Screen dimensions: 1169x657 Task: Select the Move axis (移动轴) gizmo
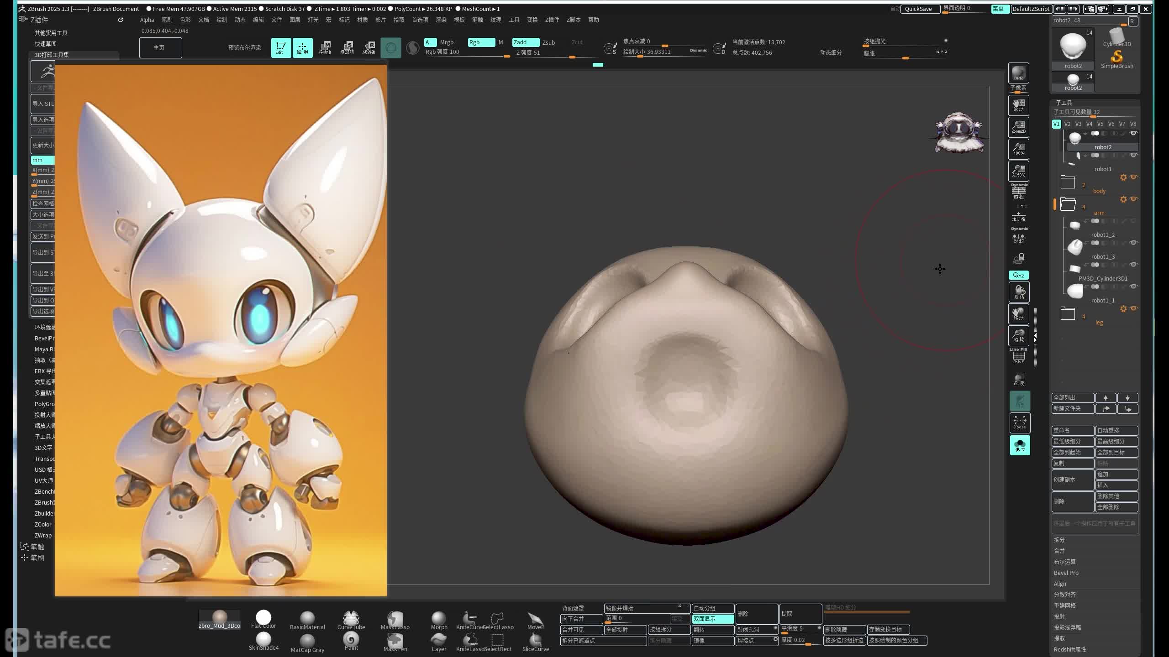click(x=325, y=47)
